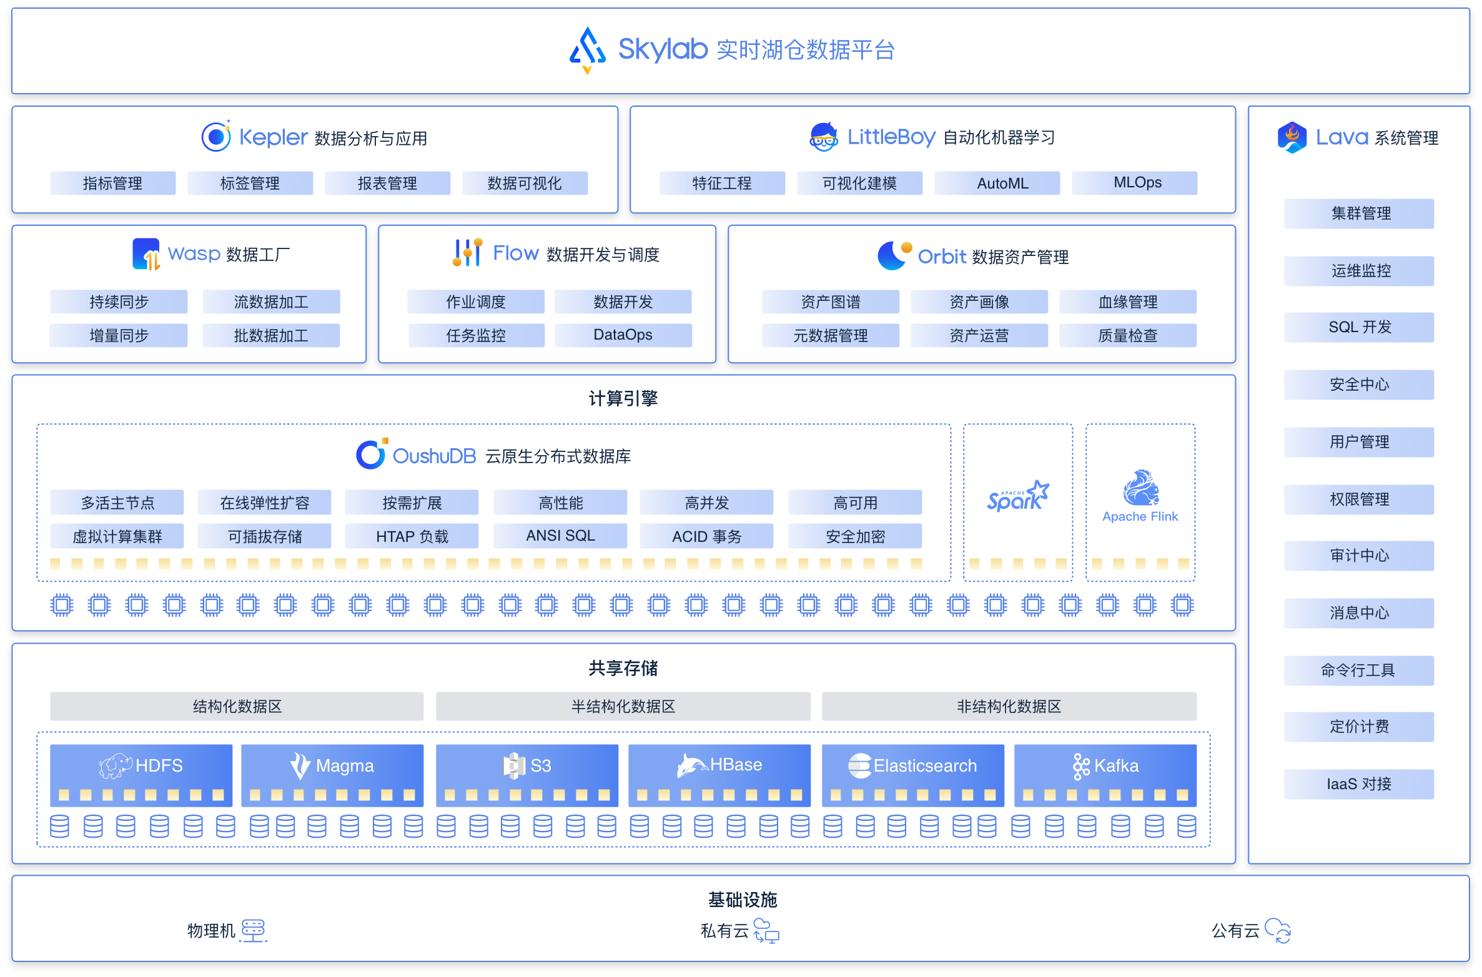Click ACID 事务 in OushuDB
The height and width of the screenshot is (977, 1482).
click(x=706, y=536)
